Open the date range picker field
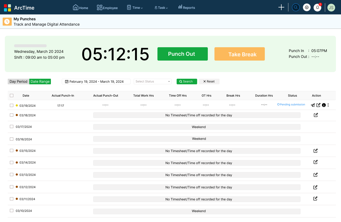Viewport: 341px width, 222px height. 96,81
